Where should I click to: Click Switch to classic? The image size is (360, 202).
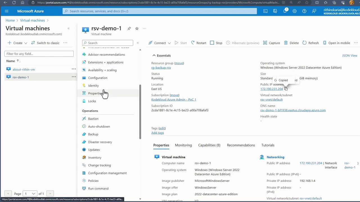pos(45,43)
